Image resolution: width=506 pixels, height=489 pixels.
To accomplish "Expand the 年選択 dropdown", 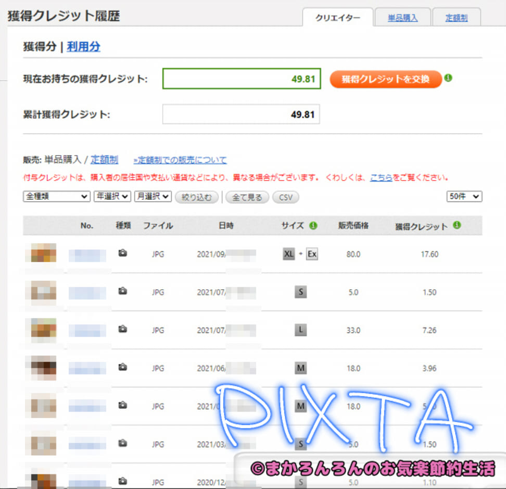I will pos(112,197).
